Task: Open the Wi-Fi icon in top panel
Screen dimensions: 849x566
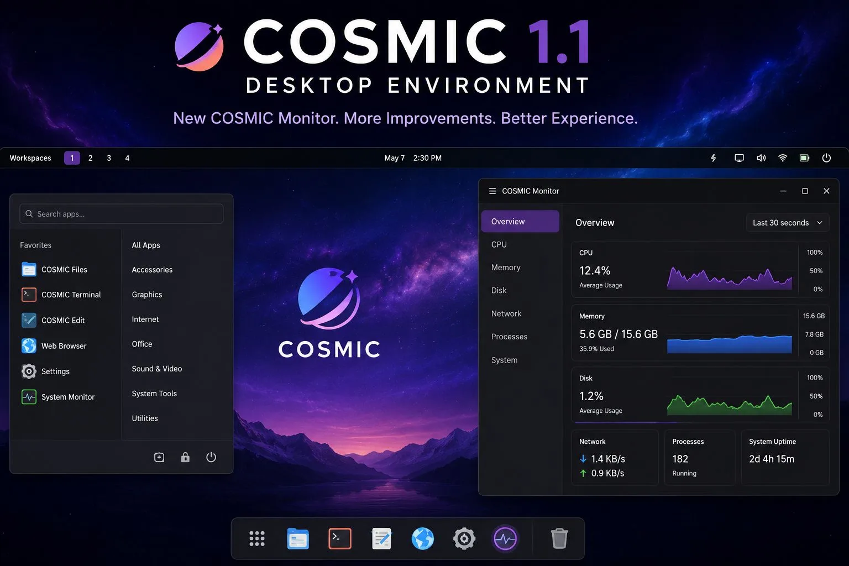Action: pos(783,158)
